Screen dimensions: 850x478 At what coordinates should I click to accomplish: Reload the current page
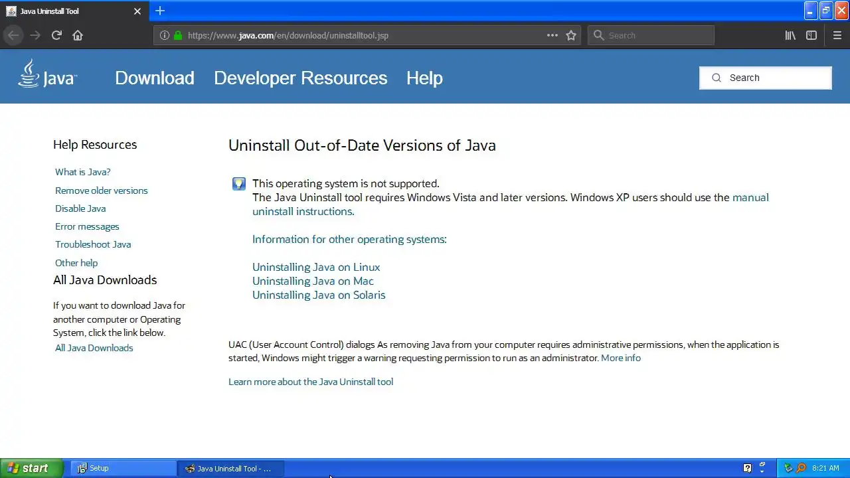(x=56, y=35)
